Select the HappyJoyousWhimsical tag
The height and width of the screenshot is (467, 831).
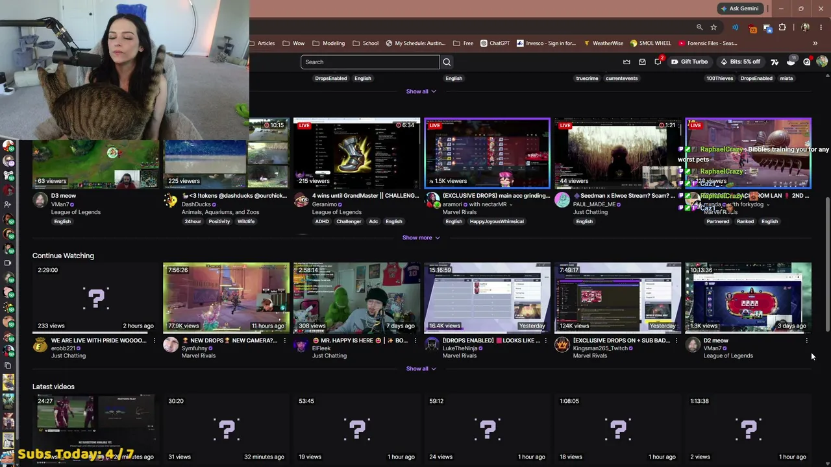[x=497, y=221]
